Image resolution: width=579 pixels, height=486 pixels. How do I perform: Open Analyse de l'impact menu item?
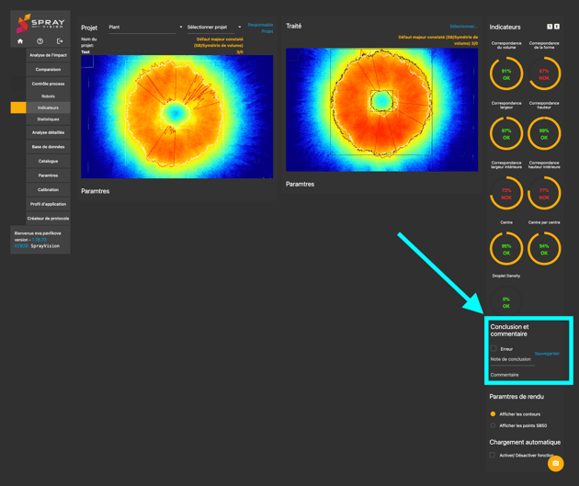(48, 55)
